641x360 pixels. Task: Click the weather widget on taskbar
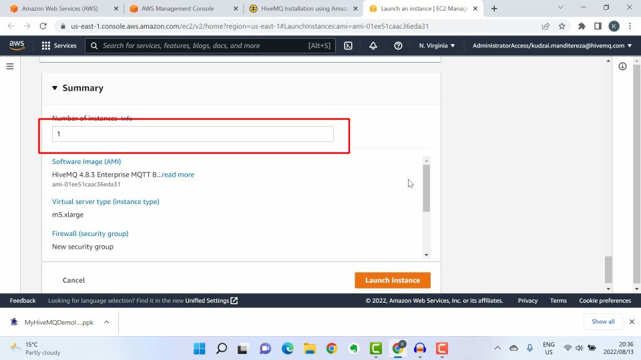[x=35, y=349]
